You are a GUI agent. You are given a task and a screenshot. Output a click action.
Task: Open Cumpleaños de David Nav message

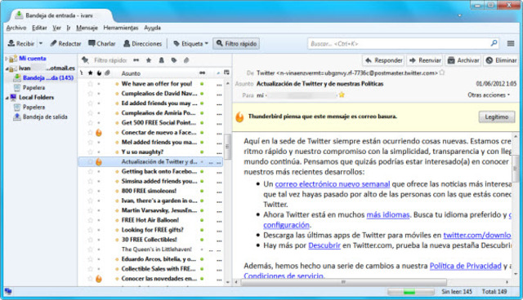click(x=159, y=94)
